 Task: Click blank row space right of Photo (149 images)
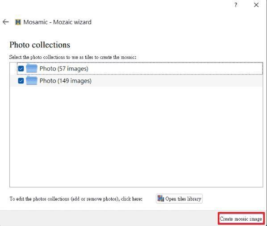[x=177, y=81]
